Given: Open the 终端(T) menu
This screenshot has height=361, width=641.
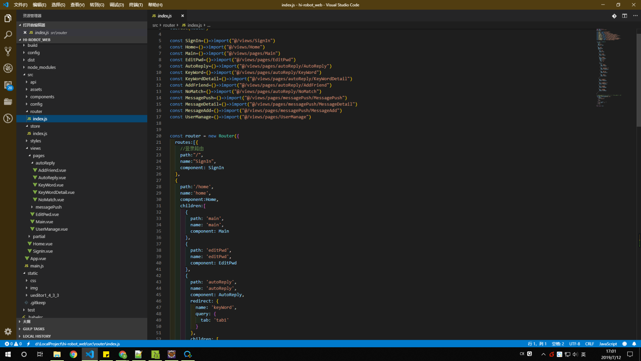Looking at the screenshot, I should 136,5.
